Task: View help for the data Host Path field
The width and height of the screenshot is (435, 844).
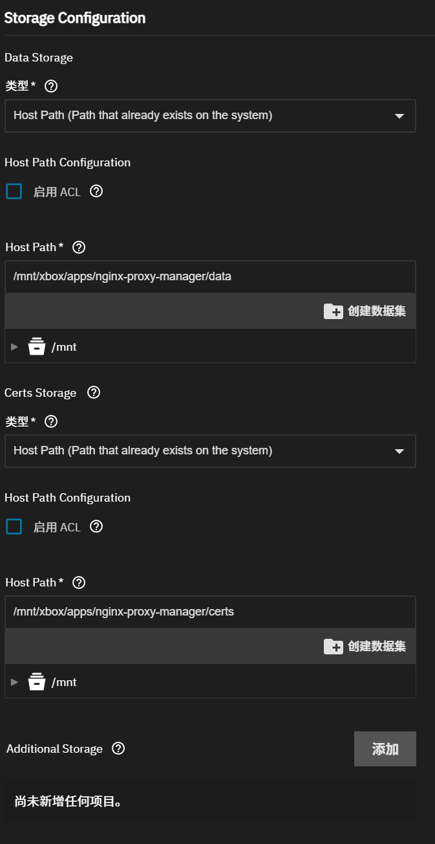Action: (x=78, y=247)
